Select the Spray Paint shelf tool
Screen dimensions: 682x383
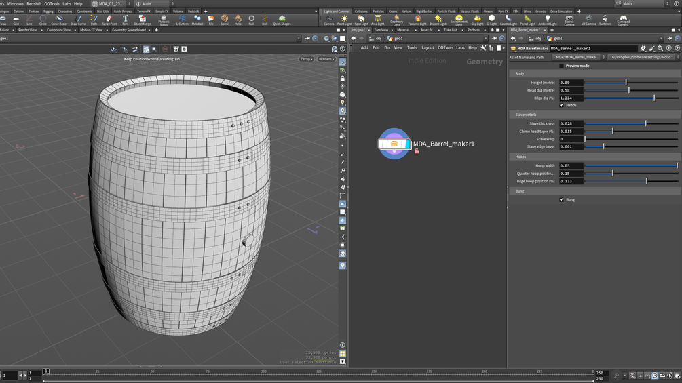click(109, 20)
